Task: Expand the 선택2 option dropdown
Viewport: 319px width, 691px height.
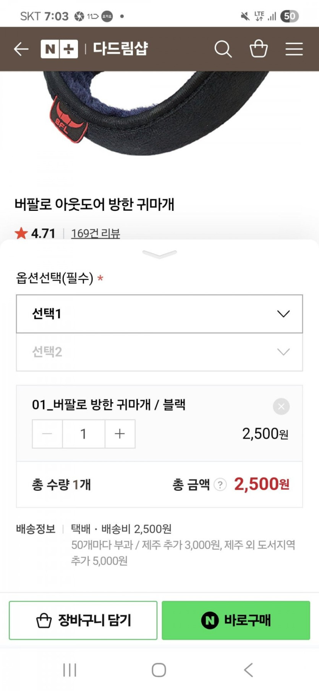Action: tap(159, 352)
